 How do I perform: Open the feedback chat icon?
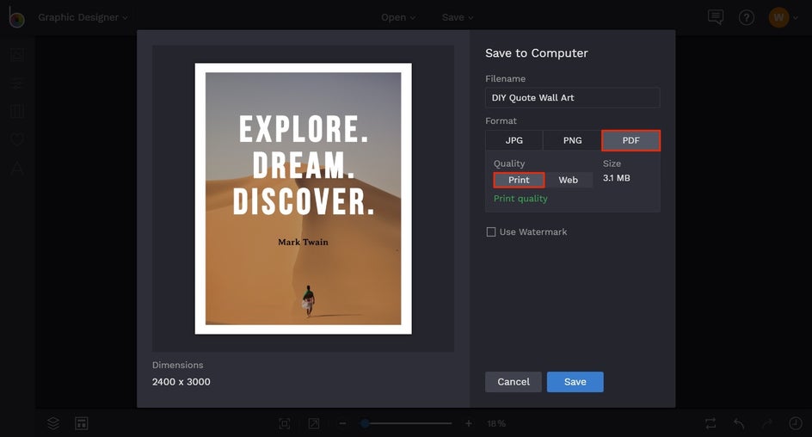[715, 17]
